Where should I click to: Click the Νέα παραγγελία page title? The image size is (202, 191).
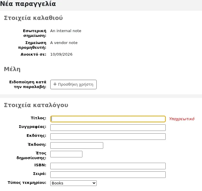[28, 4]
